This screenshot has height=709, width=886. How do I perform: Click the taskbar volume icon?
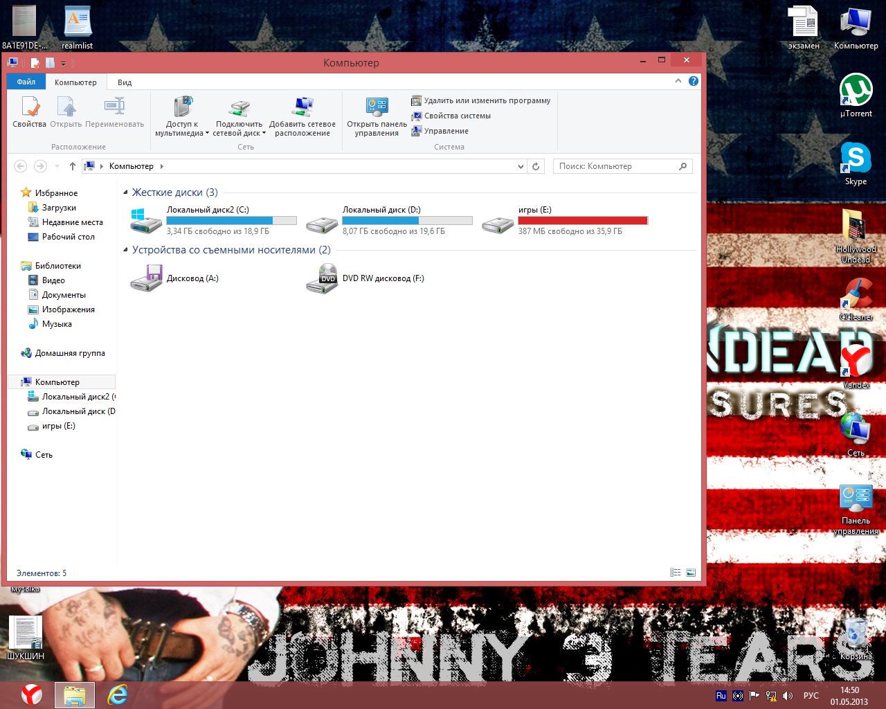[x=788, y=696]
